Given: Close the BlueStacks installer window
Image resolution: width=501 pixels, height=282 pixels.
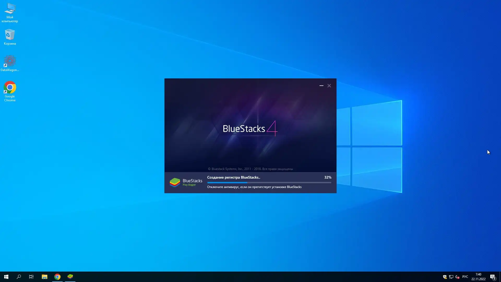Looking at the screenshot, I should click(x=329, y=86).
